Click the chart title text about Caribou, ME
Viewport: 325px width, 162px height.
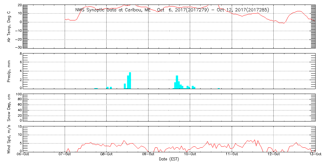tap(172, 10)
